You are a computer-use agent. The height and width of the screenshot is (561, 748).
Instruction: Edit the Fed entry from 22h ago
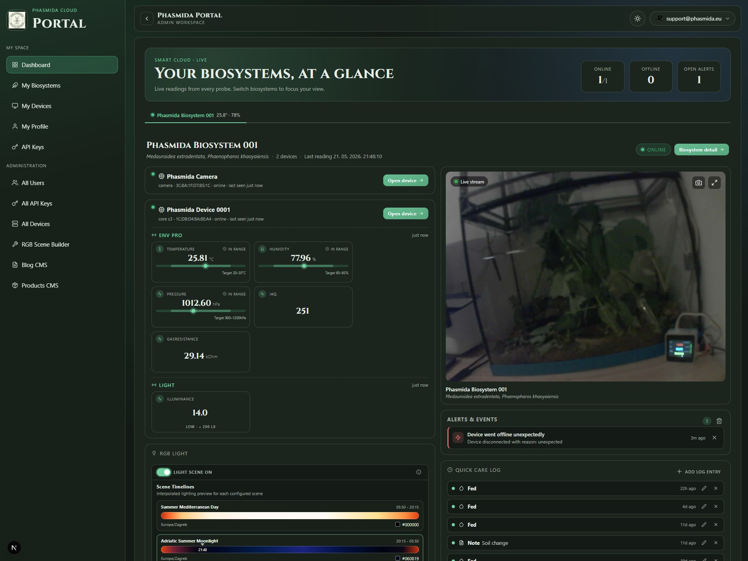tap(704, 488)
